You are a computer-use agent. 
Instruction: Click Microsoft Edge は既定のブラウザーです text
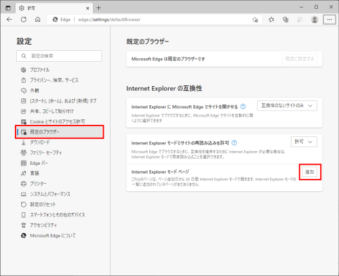tap(168, 59)
